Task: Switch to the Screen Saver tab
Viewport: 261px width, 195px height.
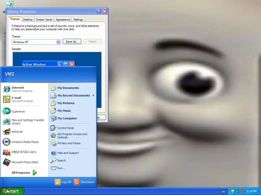Action: [44, 20]
